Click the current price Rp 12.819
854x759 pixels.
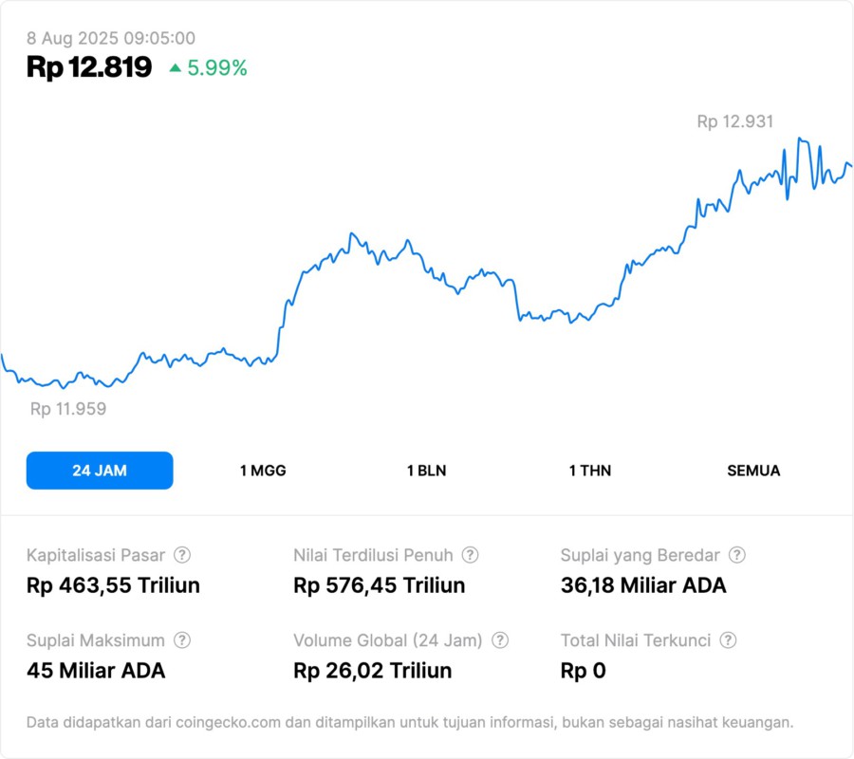[89, 67]
